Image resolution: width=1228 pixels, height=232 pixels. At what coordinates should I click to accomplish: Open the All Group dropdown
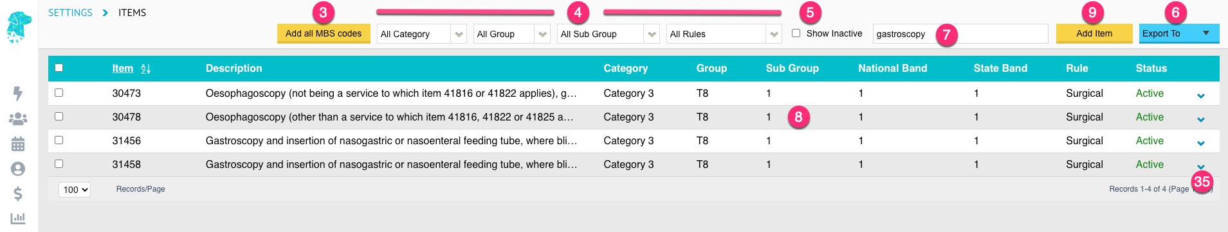pos(511,34)
